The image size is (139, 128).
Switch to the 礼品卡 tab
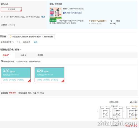(23, 55)
